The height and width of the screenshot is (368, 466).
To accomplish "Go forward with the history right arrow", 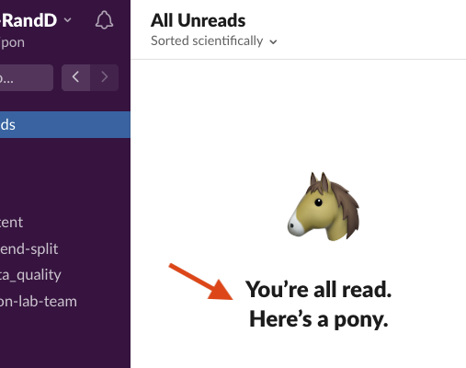I will [105, 77].
